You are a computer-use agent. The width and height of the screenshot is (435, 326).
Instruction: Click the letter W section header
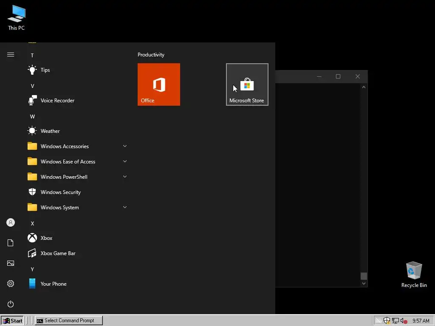pos(32,116)
